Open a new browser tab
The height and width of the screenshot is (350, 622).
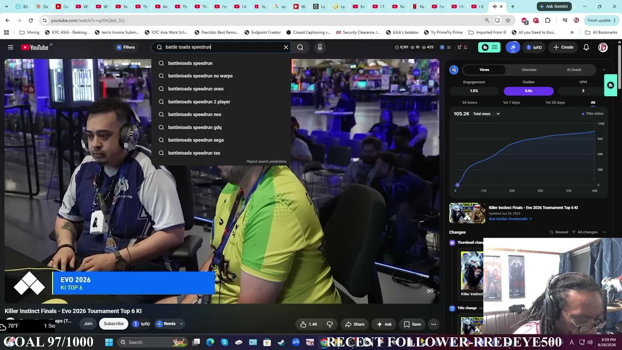(x=513, y=7)
